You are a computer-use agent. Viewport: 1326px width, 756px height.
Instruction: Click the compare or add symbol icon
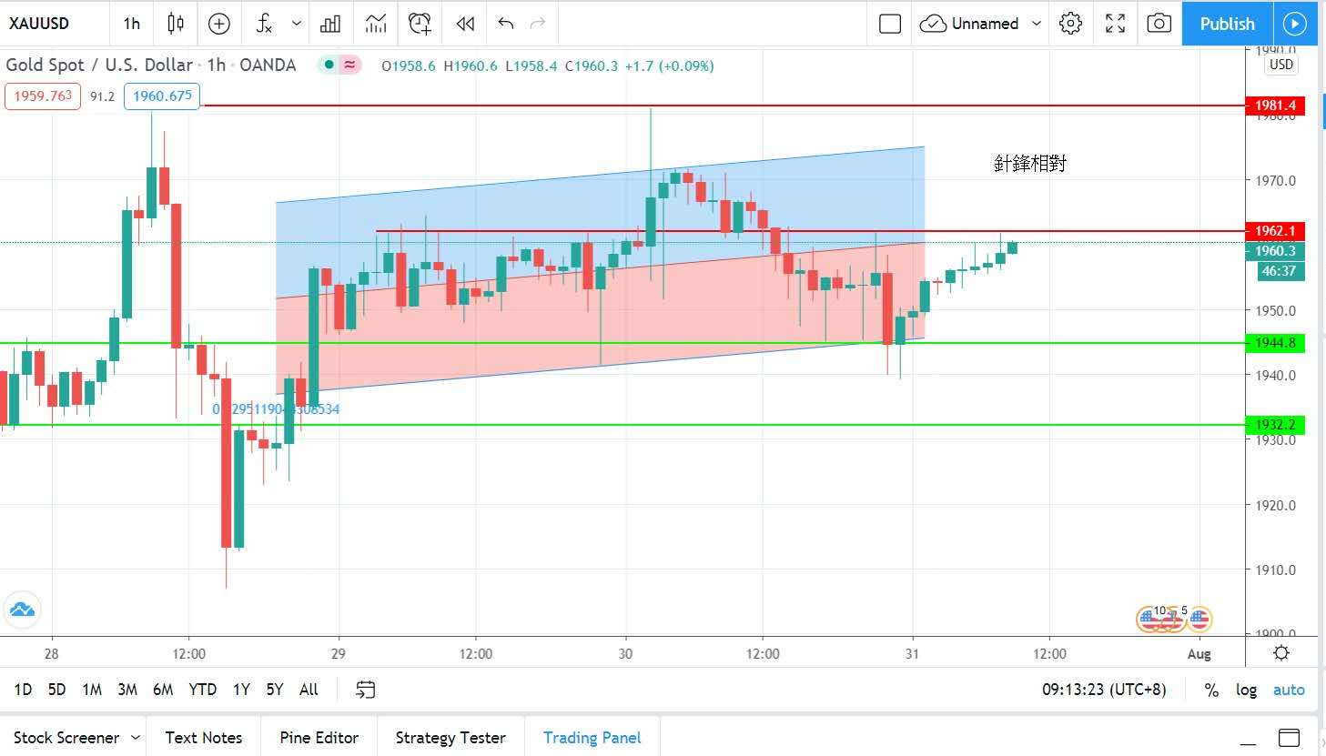(219, 24)
